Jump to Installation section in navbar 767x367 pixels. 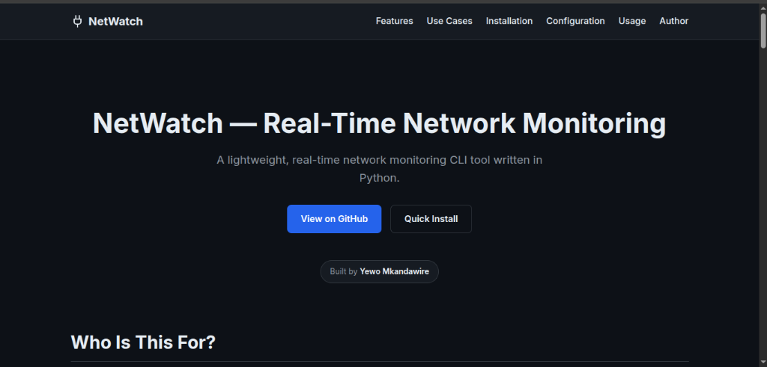509,21
